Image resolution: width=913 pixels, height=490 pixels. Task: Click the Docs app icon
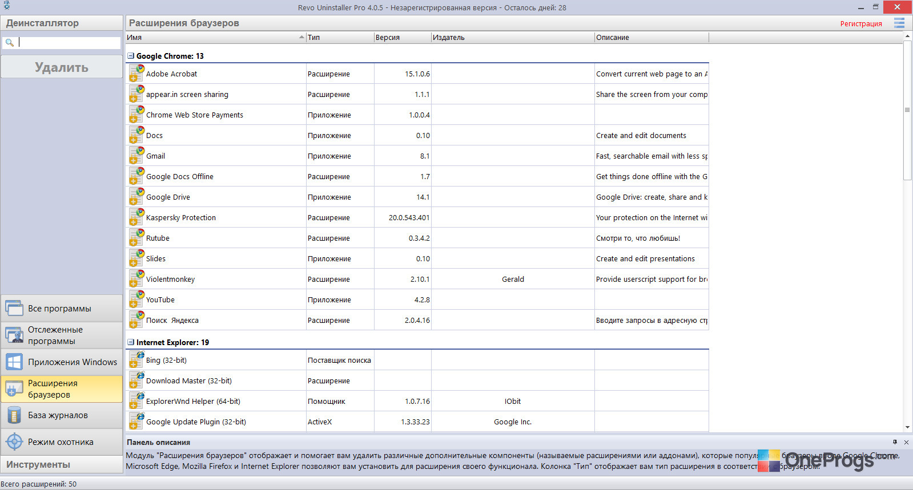136,135
